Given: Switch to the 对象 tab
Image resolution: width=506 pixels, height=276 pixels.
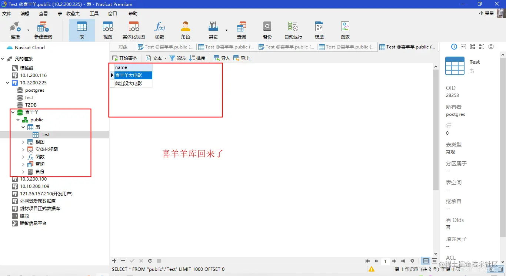Looking at the screenshot, I should tap(123, 47).
